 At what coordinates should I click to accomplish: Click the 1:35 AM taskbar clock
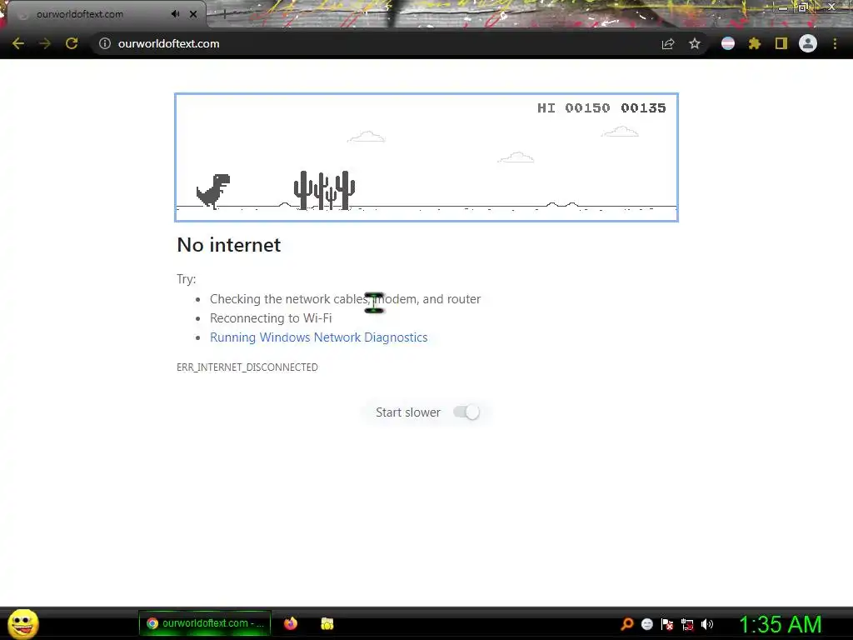pyautogui.click(x=780, y=624)
